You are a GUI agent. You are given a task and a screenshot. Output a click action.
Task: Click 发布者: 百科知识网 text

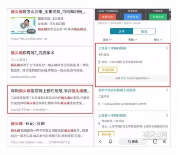(x=51, y=24)
